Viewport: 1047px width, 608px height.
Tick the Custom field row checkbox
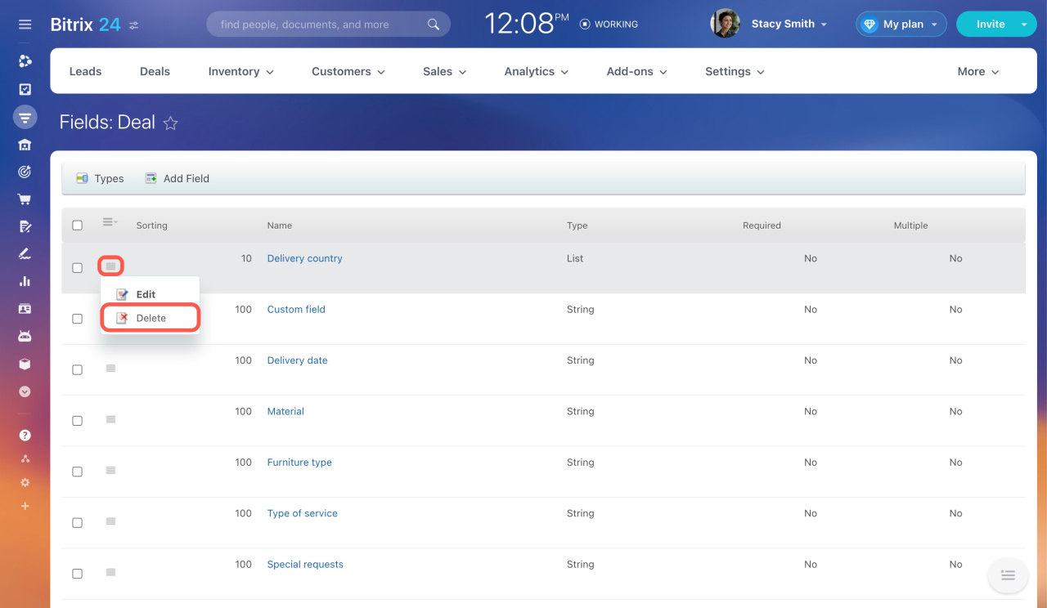[78, 319]
